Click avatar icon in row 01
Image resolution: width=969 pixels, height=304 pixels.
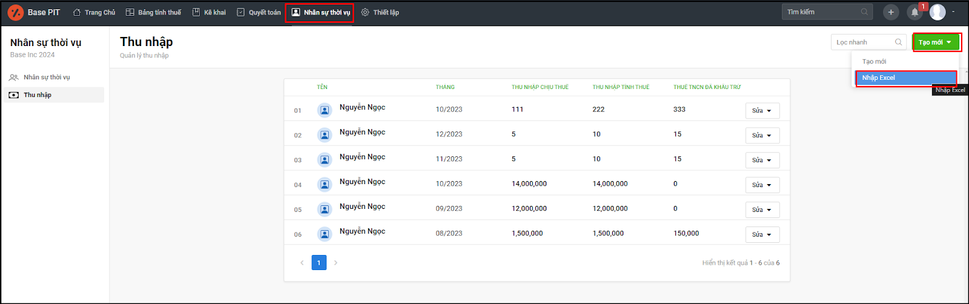325,110
